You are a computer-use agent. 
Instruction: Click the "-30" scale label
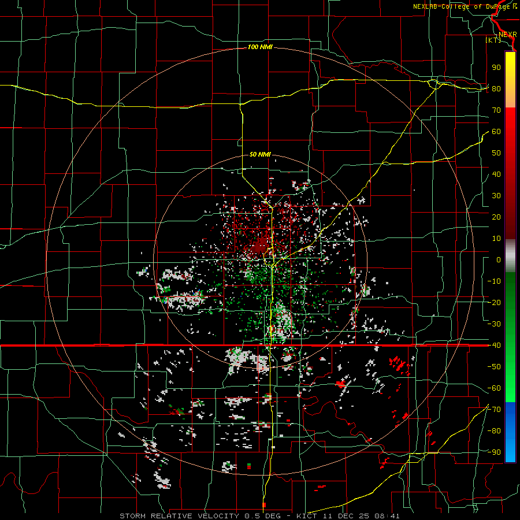click(x=494, y=324)
